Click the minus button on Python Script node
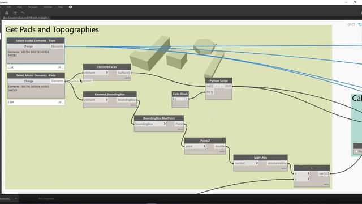Viewport: 362px width, 204px height. click(221, 86)
